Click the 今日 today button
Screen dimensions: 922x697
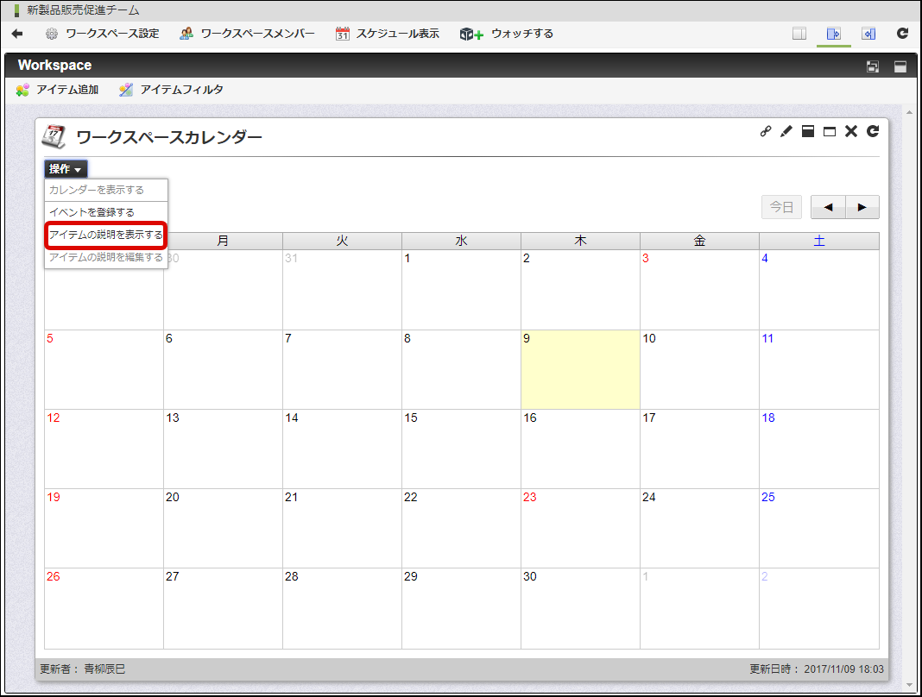tap(781, 207)
